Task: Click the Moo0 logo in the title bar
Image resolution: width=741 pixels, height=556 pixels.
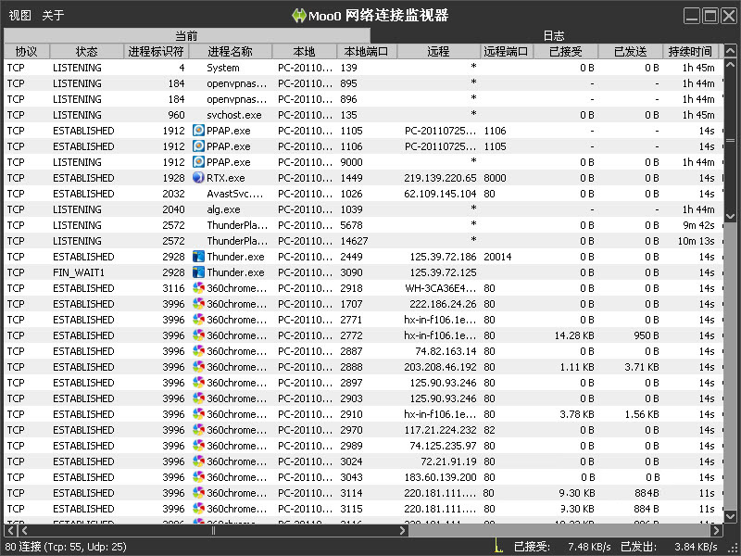Action: point(299,15)
